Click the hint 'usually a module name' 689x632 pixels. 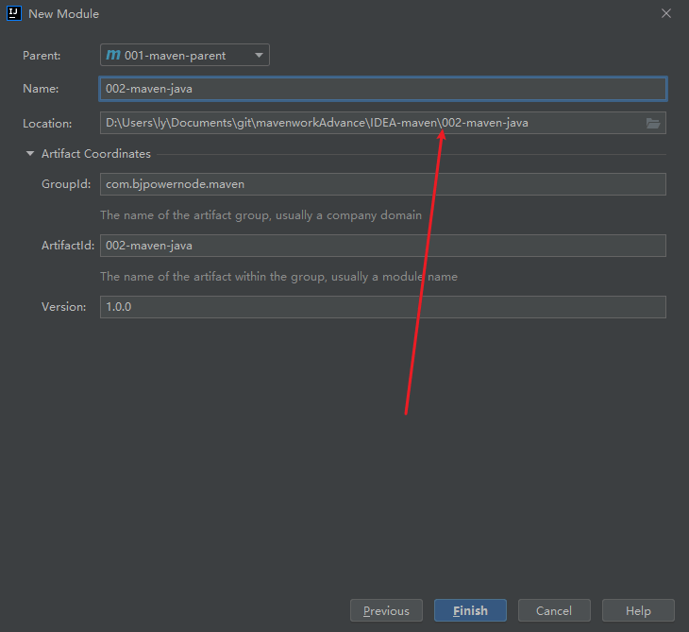click(395, 277)
